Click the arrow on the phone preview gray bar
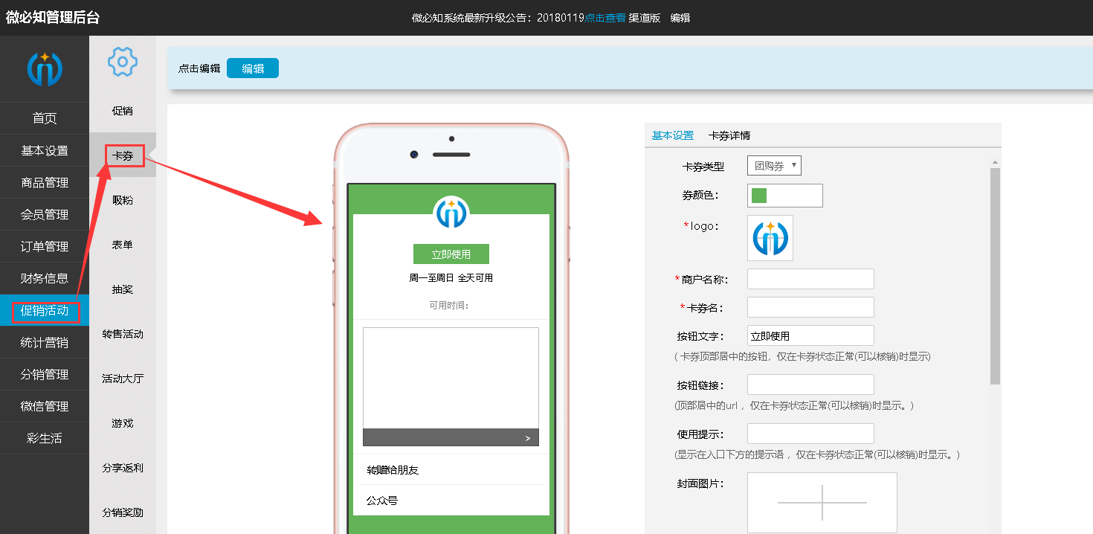The image size is (1093, 534). coord(528,438)
